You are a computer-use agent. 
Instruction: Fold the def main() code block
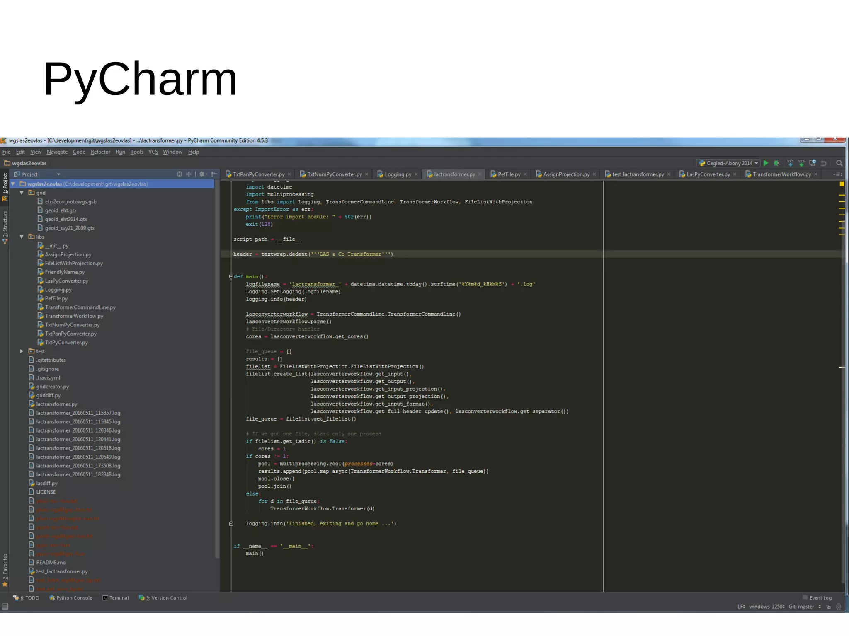[x=231, y=277]
